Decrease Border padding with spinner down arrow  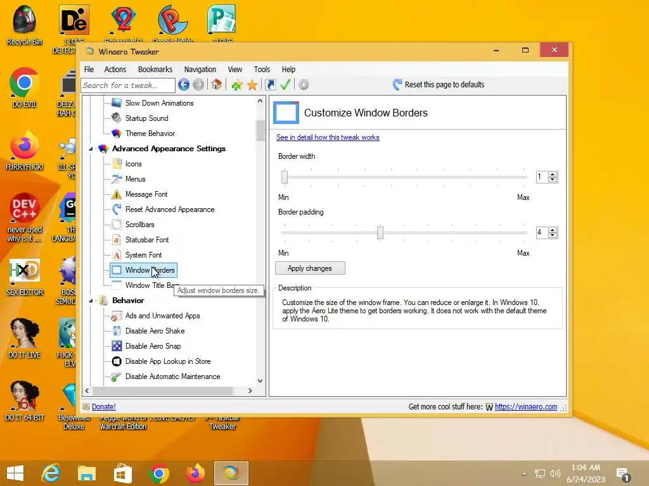click(x=553, y=235)
